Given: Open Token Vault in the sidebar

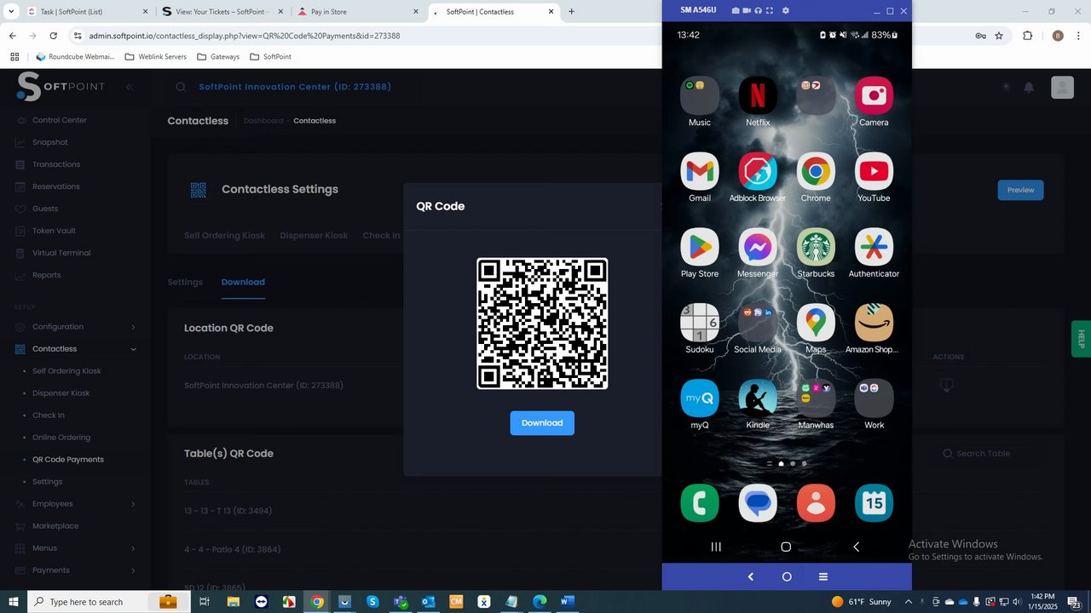Looking at the screenshot, I should (x=54, y=231).
